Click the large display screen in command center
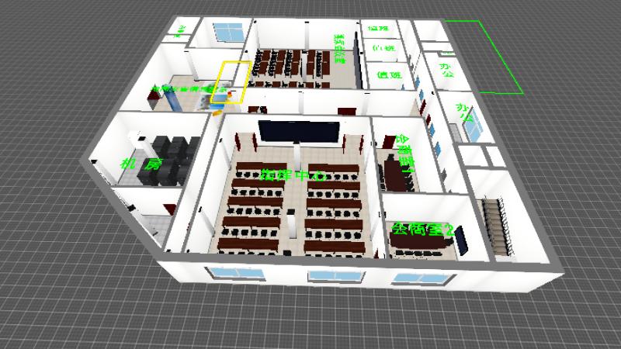The image size is (621, 349). point(299,131)
